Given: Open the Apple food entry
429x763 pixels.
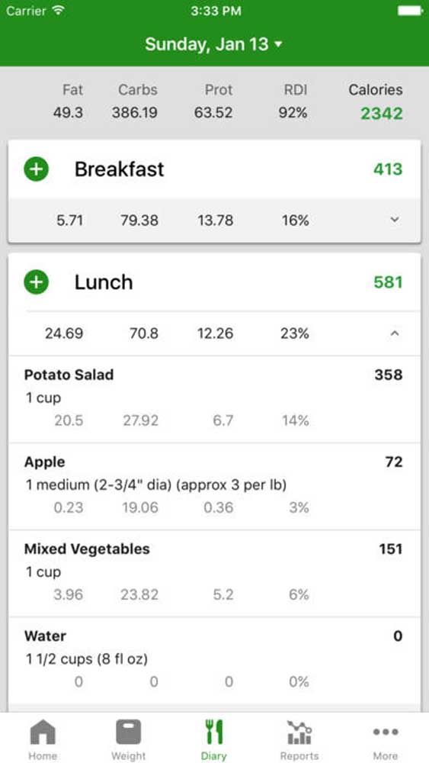Looking at the screenshot, I should click(214, 487).
